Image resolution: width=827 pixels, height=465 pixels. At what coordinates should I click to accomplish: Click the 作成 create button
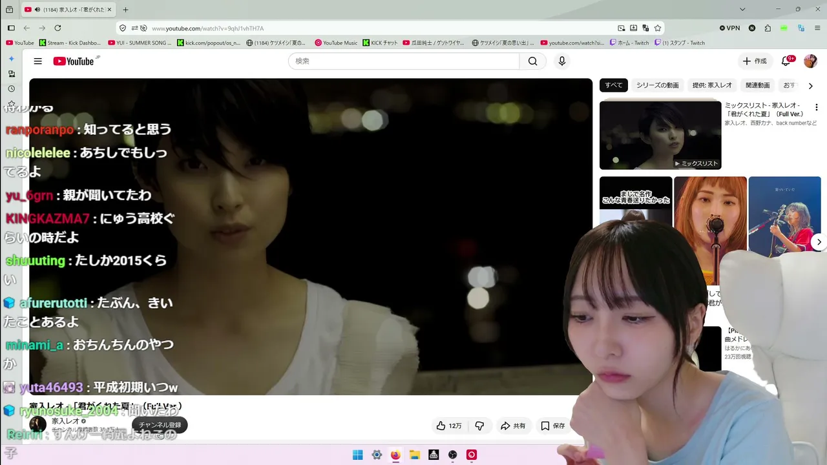pyautogui.click(x=755, y=61)
